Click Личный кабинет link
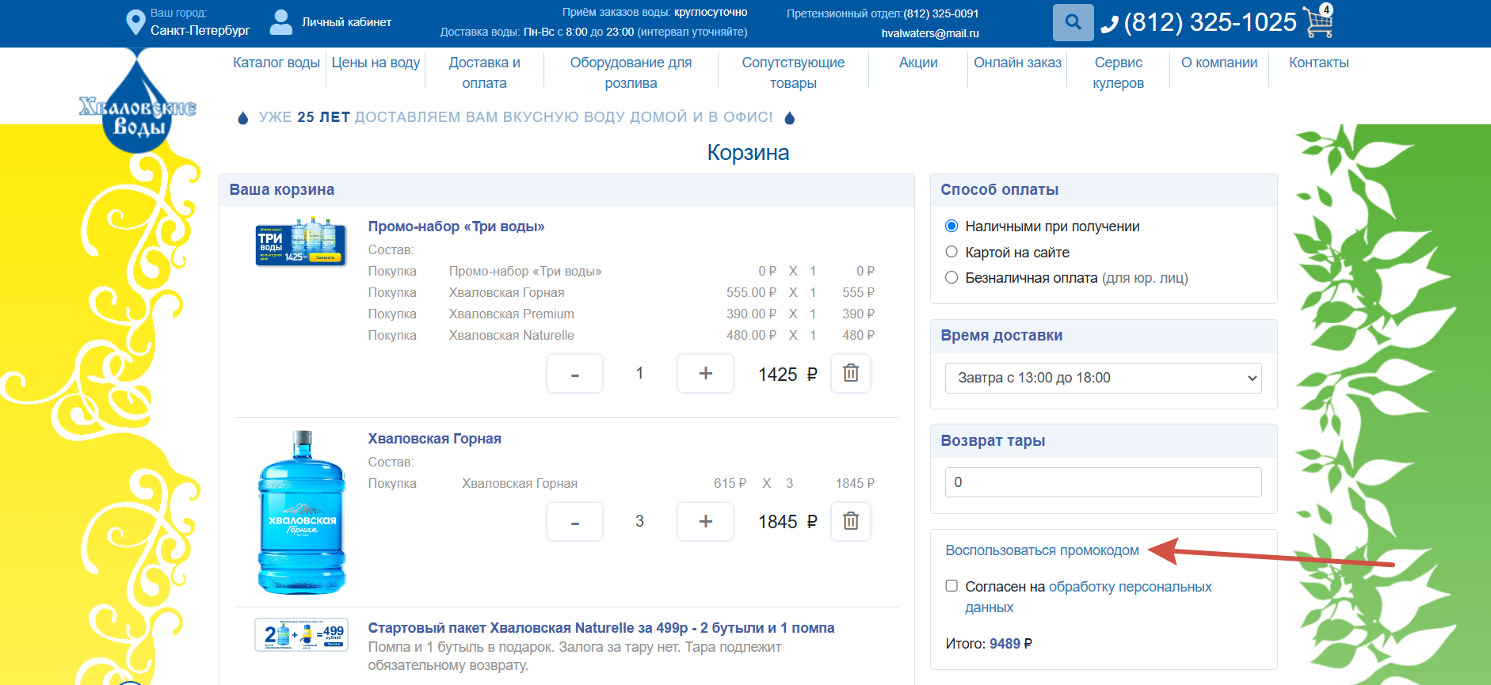This screenshot has width=1491, height=685. 346,22
